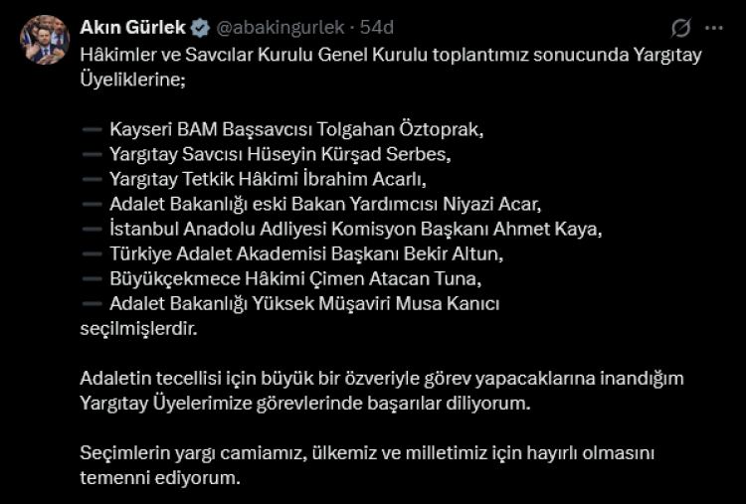Open the Grok explain post icon

681,27
